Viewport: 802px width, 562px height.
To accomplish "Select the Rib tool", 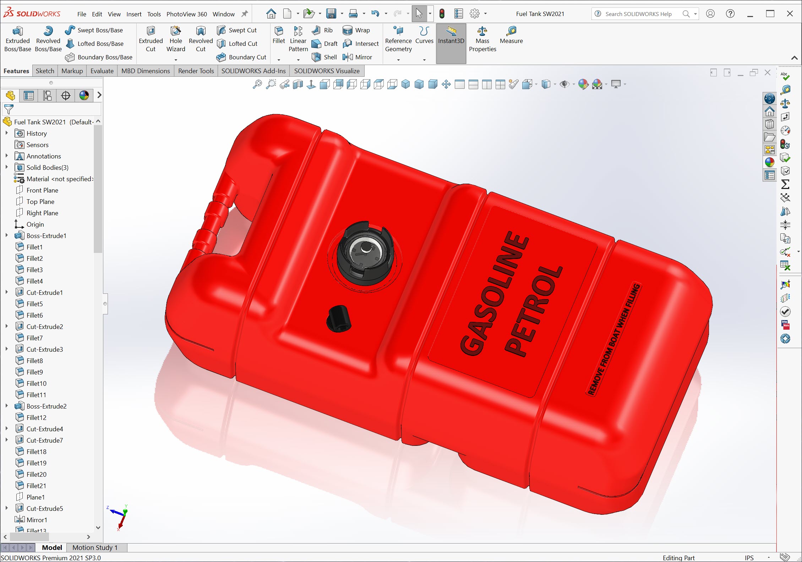I will [322, 30].
